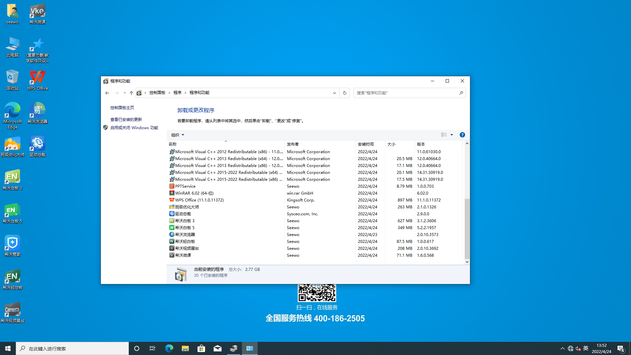Expand breadcrumb arrow after 程序
This screenshot has height=355, width=631.
point(185,93)
